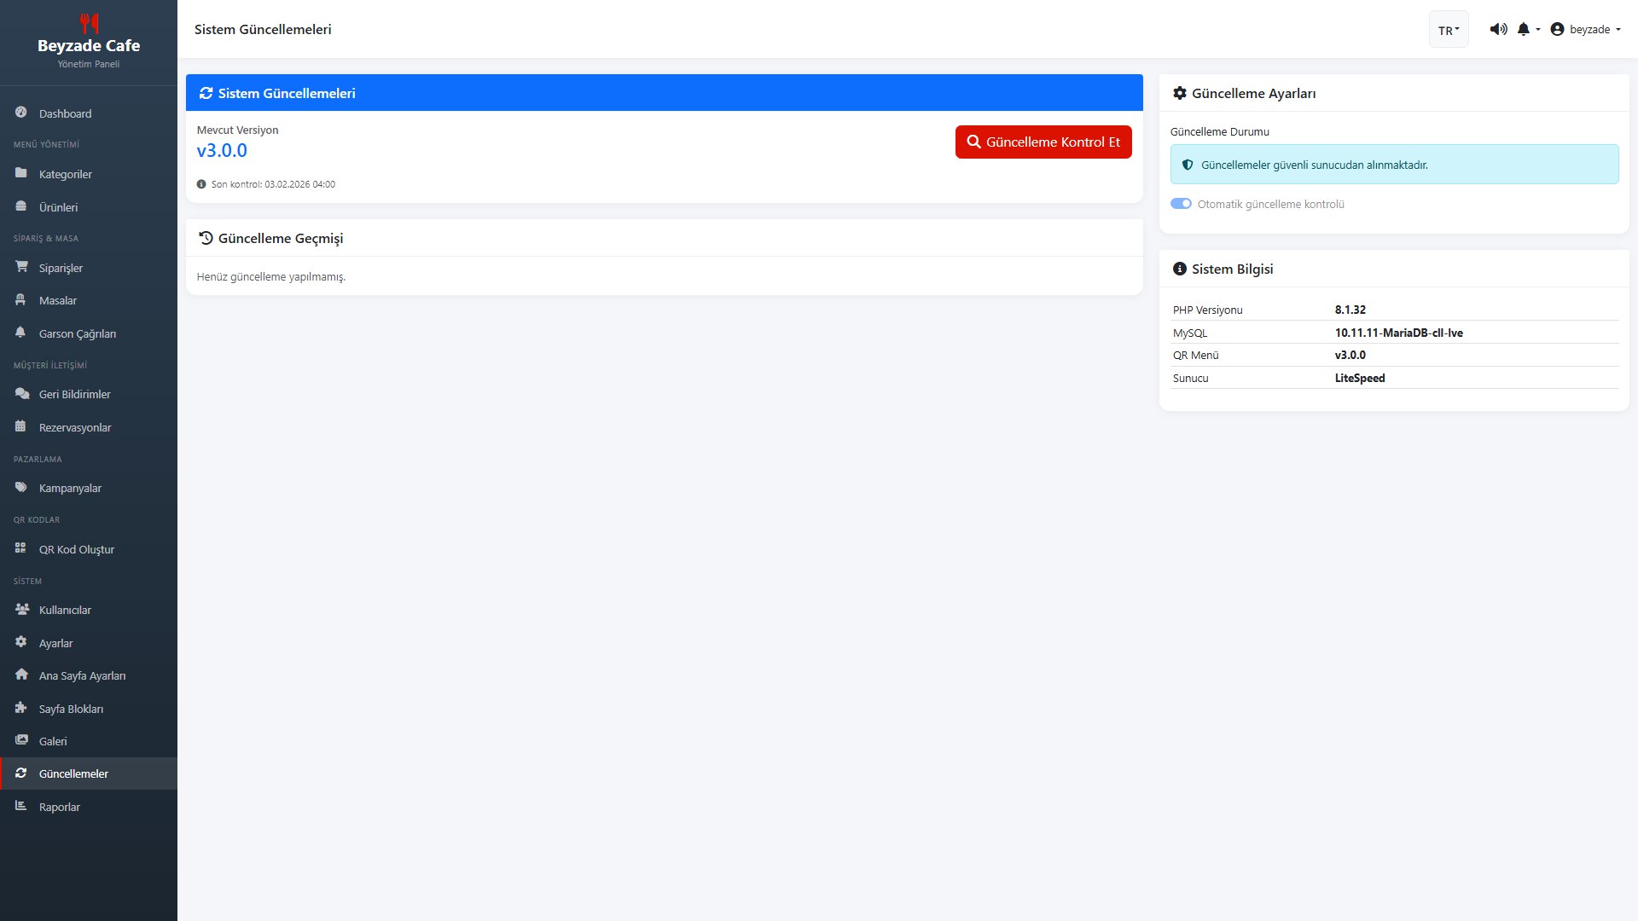Screen dimensions: 1638x921
Task: Click the Dashboard gauge icon in sidebar
Action: [x=21, y=113]
